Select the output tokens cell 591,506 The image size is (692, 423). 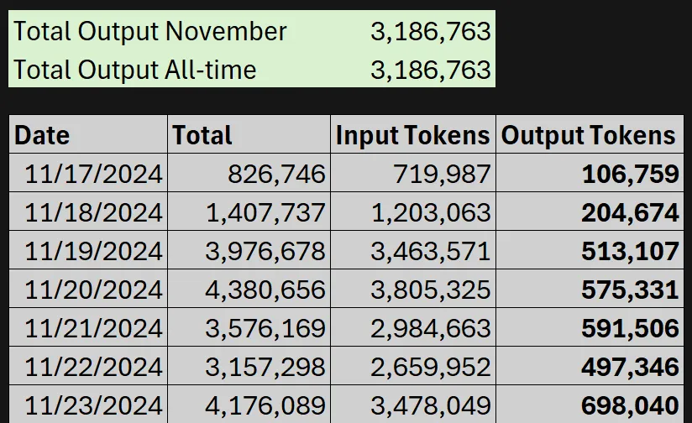coord(590,327)
